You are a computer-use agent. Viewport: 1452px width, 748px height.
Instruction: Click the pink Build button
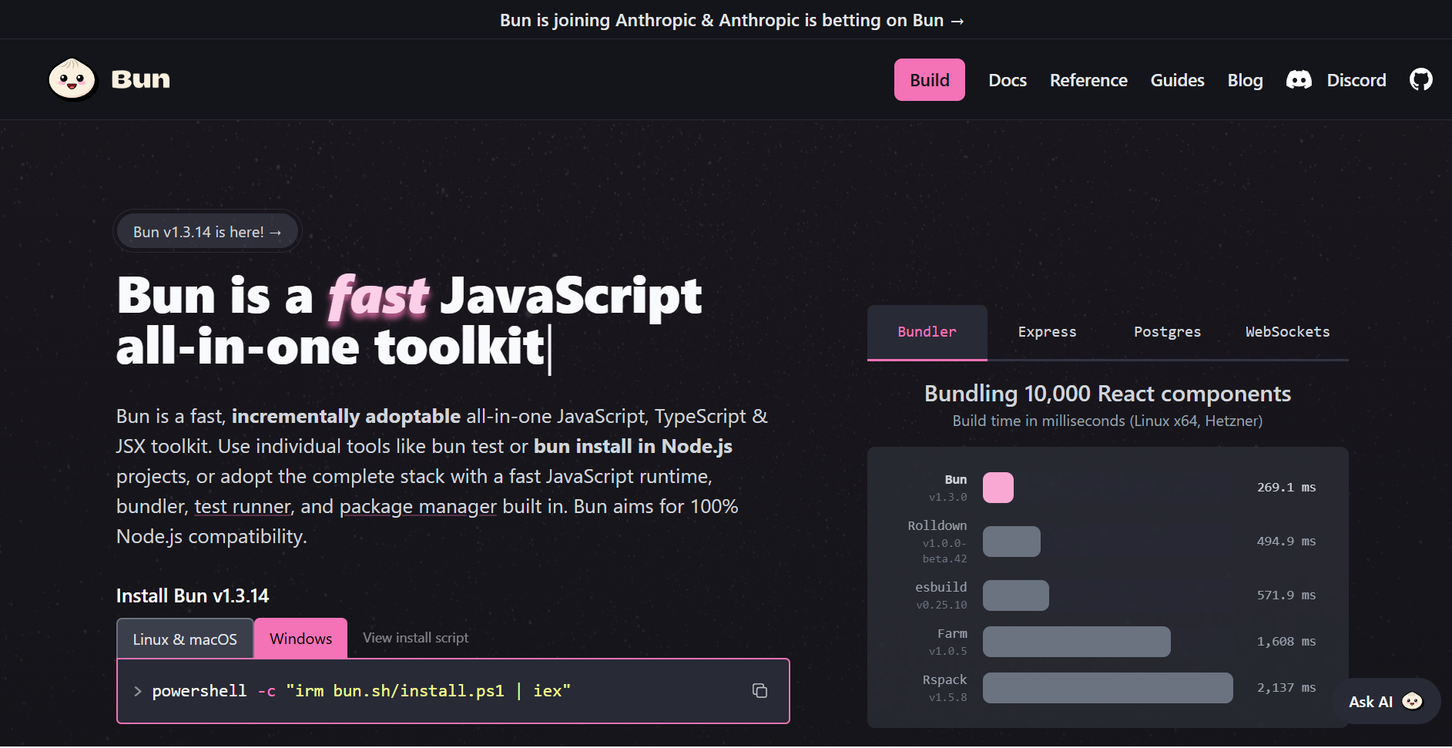[929, 80]
